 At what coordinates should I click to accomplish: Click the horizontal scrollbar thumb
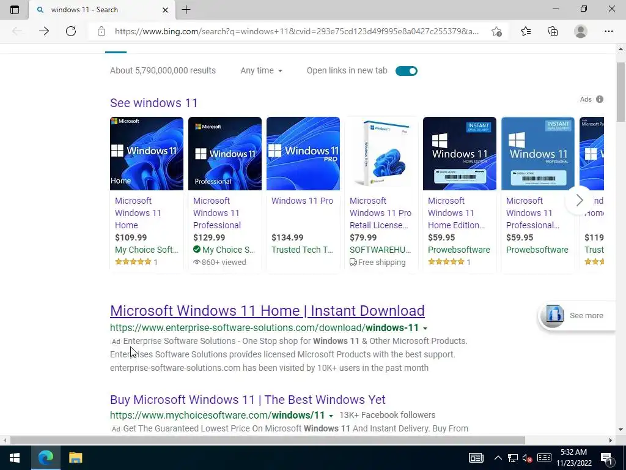[x=268, y=440]
